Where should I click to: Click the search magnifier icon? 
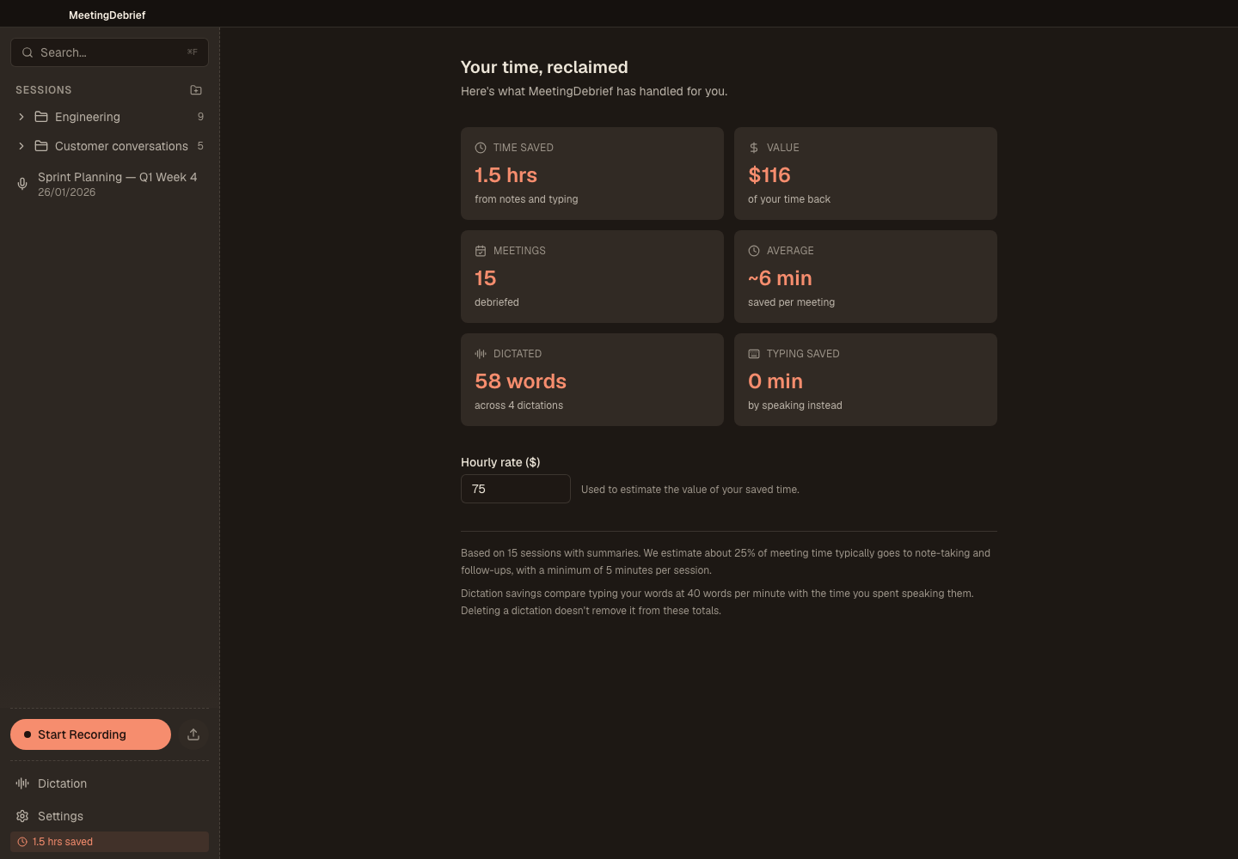(x=28, y=52)
